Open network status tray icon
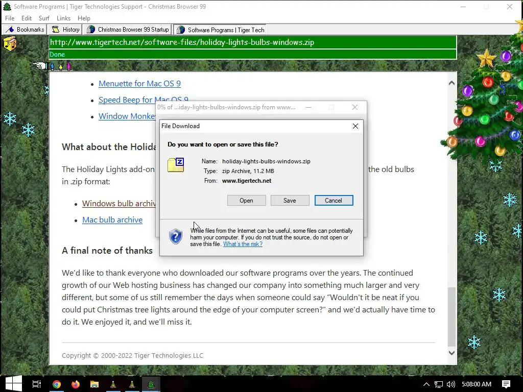The width and height of the screenshot is (523, 392). 439,384
